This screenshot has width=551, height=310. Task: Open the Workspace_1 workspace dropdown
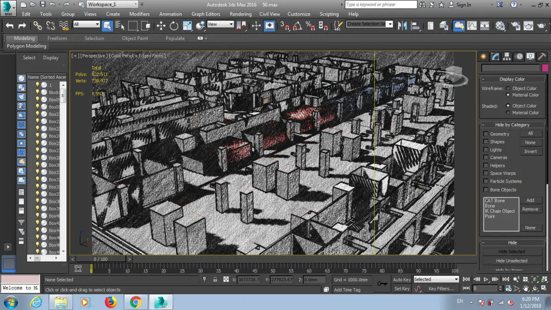pos(112,4)
